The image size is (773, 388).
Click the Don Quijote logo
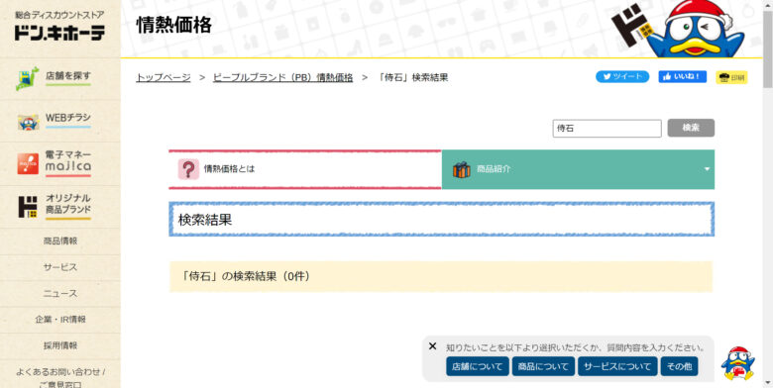(x=59, y=26)
